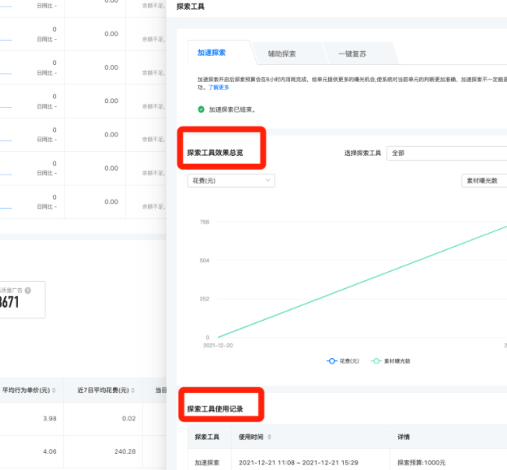Click the 756 value on chart axis
Screen dimensions: 507x470
[205, 222]
